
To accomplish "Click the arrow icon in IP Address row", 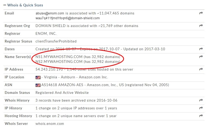I will point(201,69).
